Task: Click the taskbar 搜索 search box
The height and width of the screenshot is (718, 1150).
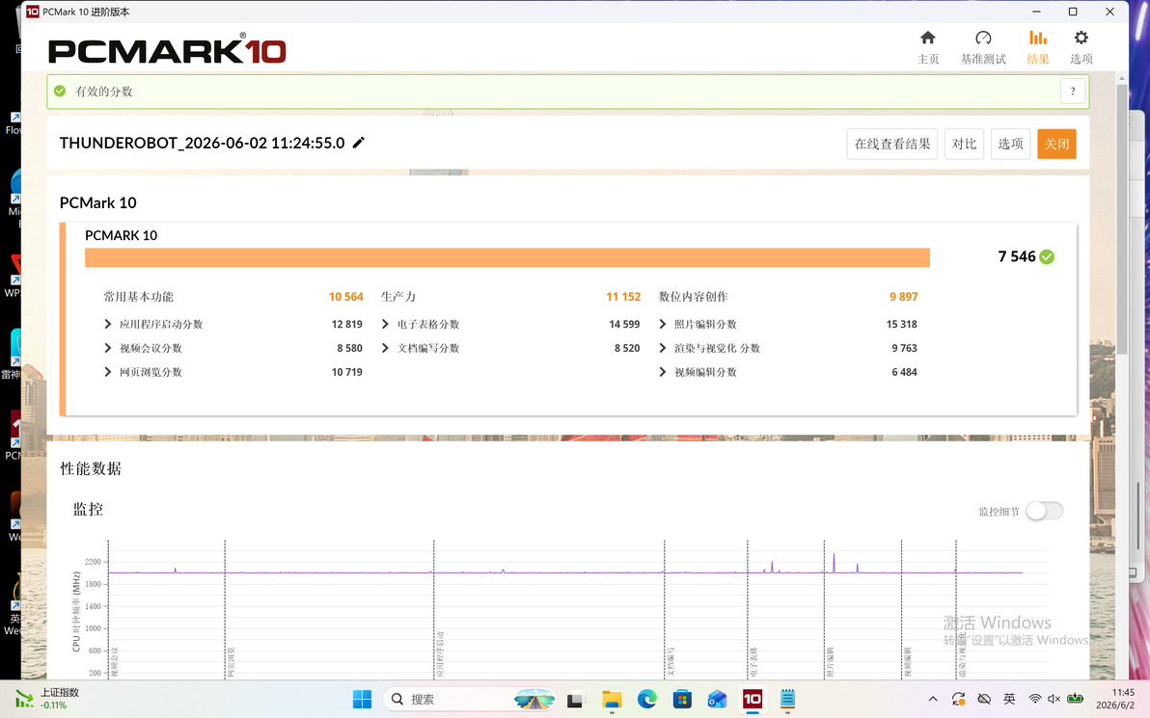Action: (470, 700)
